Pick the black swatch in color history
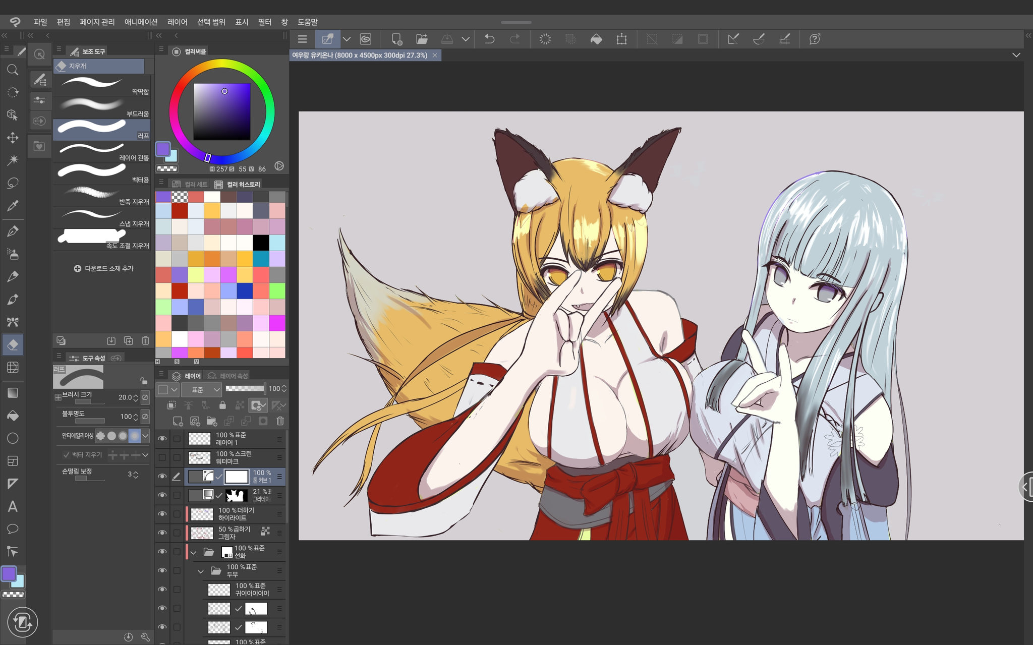The width and height of the screenshot is (1033, 645). 261,243
